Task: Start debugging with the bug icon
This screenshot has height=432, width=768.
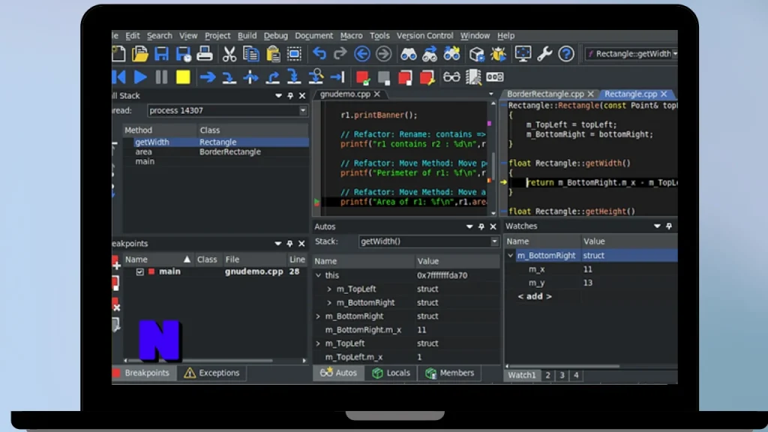Action: tap(499, 54)
